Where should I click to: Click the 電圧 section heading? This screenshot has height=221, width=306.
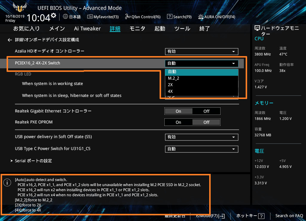pyautogui.click(x=259, y=151)
